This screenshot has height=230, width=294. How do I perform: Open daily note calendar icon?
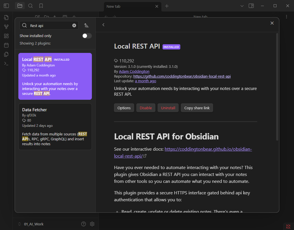(x=6, y=45)
